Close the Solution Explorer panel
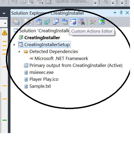This screenshot has width=134, height=148. point(127,13)
